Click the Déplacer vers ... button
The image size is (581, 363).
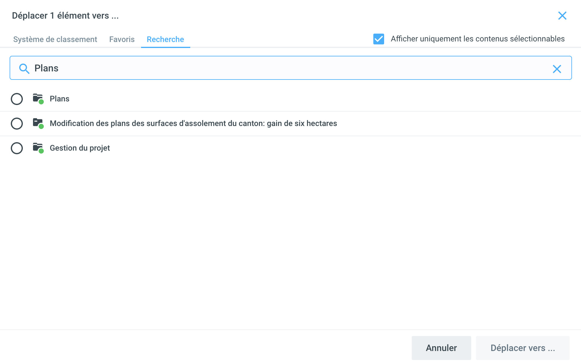click(x=522, y=348)
